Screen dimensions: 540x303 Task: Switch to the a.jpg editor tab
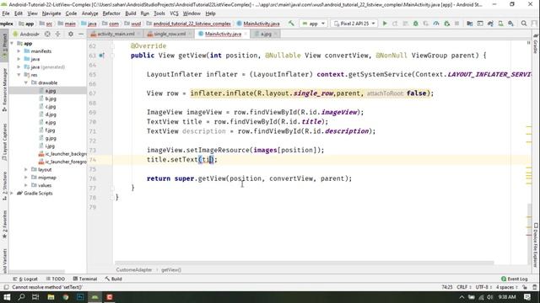[x=265, y=34]
